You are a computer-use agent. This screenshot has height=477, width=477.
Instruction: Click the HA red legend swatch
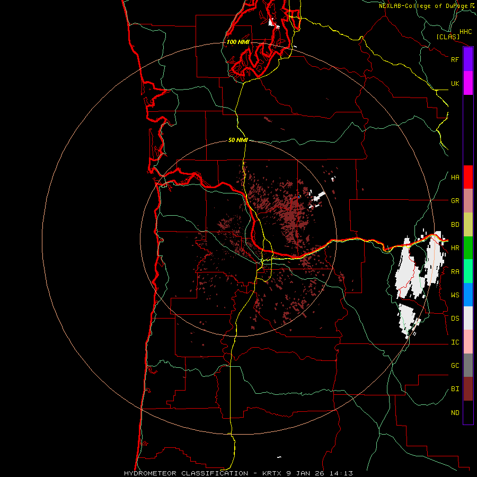pos(468,177)
